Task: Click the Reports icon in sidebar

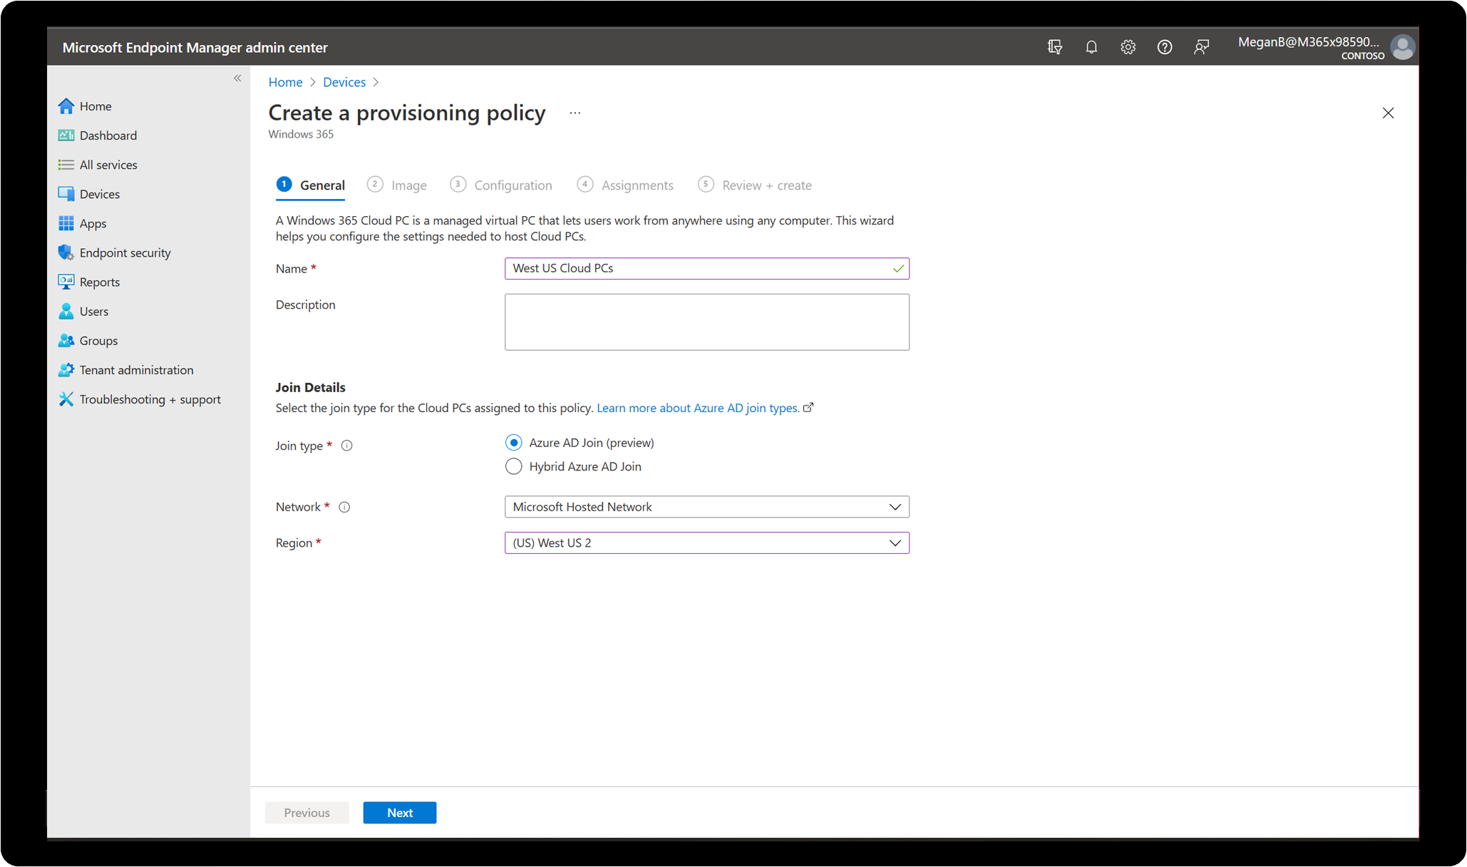Action: [67, 281]
